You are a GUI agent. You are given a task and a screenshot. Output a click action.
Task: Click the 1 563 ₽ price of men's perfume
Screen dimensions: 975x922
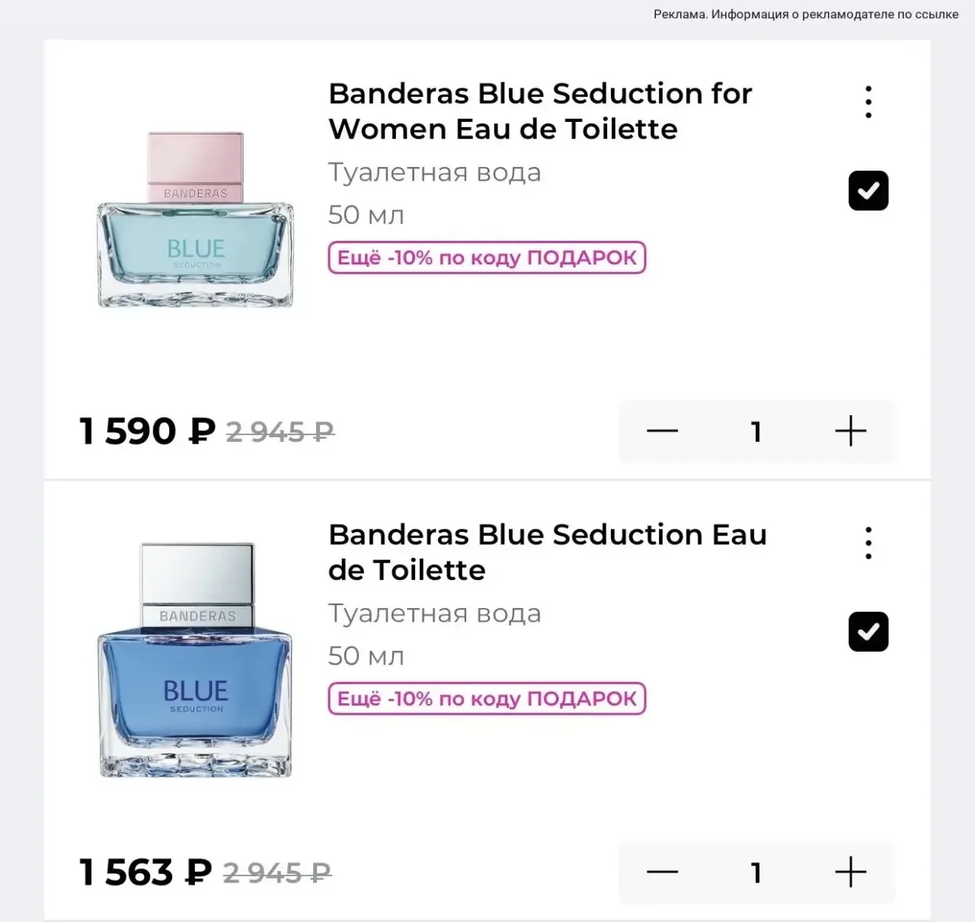tap(145, 872)
